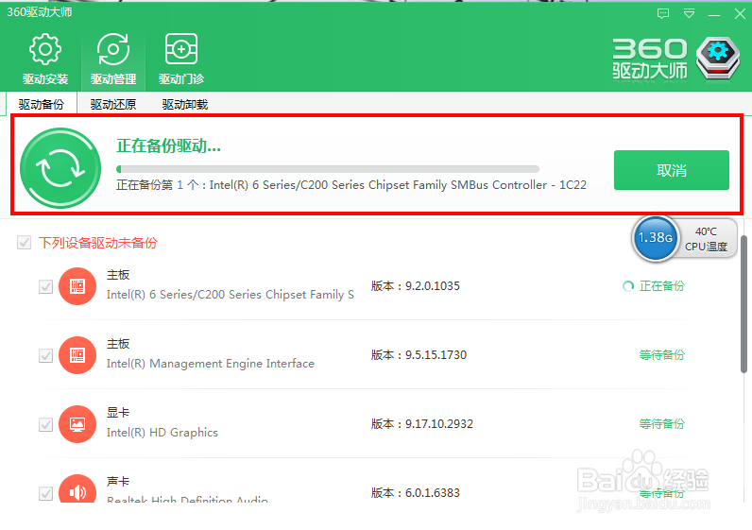752x530 pixels.
Task: Select the 驱动管理 refresh icon section
Action: [x=113, y=59]
